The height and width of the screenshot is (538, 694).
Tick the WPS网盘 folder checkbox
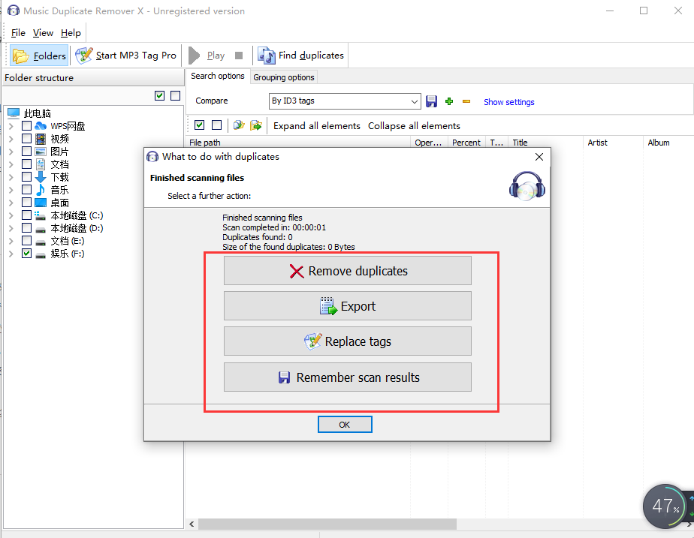coord(27,126)
